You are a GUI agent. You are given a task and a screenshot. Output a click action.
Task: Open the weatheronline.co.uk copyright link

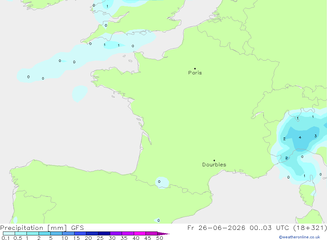[300, 237]
